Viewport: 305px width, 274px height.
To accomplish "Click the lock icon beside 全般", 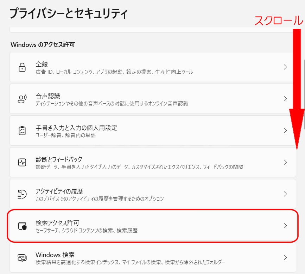I will point(22,67).
